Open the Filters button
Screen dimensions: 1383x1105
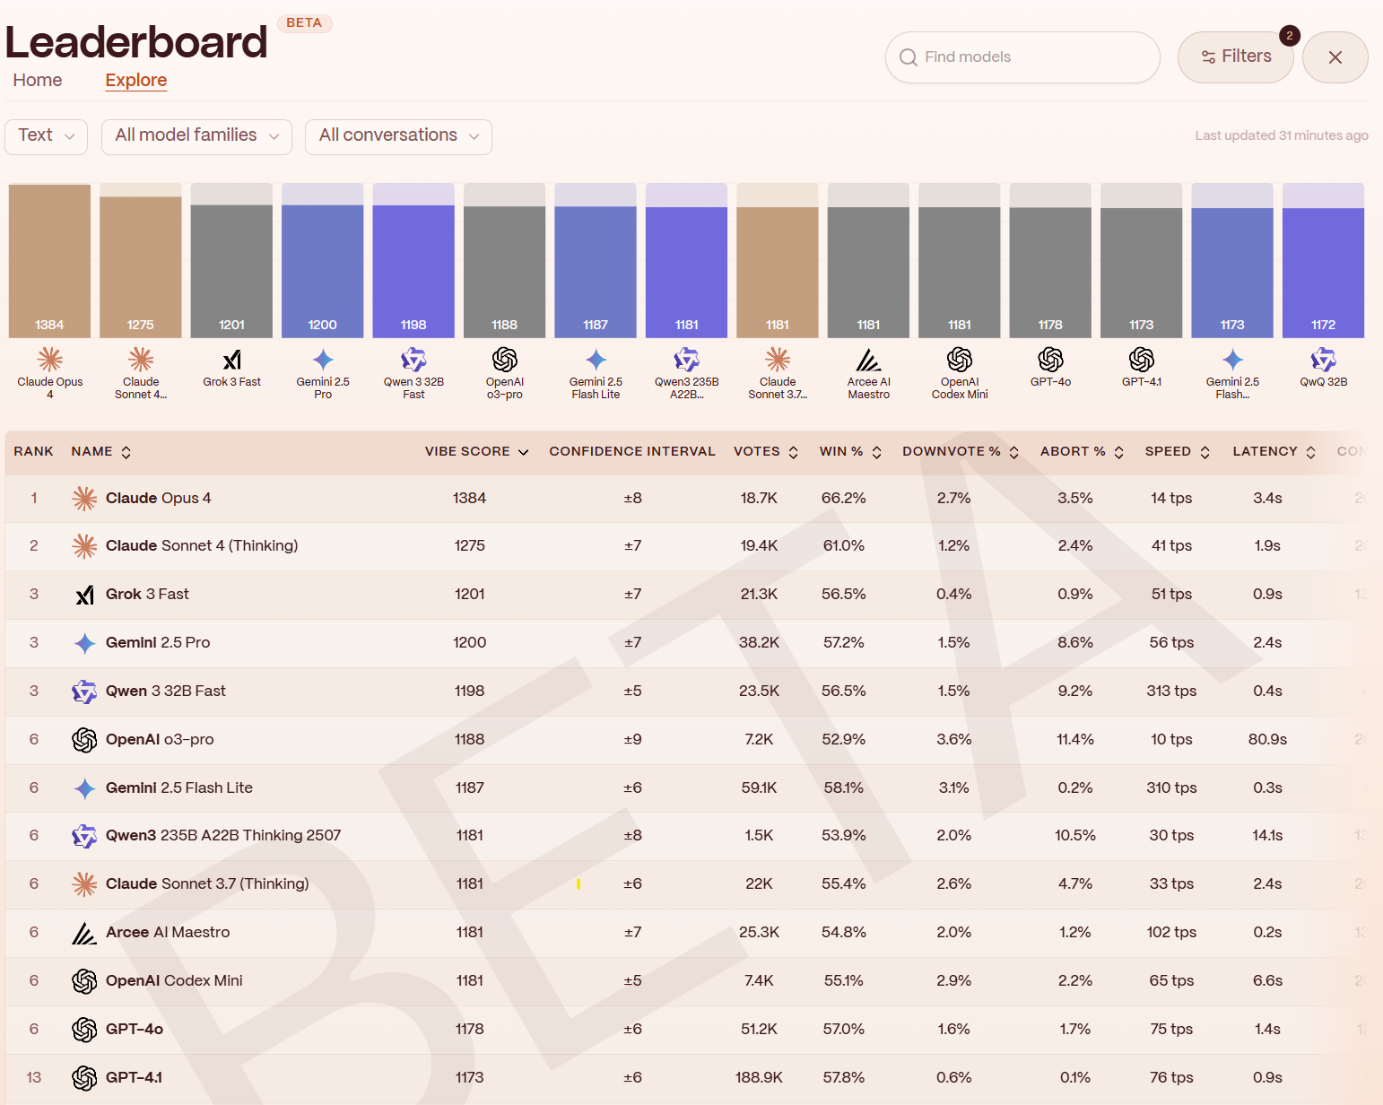[x=1235, y=57]
